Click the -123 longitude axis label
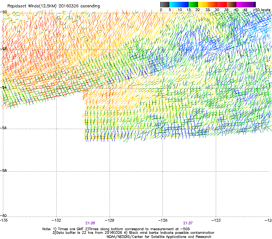Screen dimensions: 272x239 216,220
